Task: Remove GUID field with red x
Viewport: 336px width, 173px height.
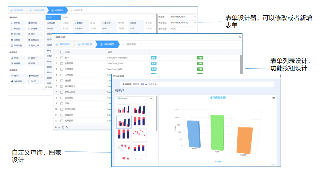Action: [60, 17]
